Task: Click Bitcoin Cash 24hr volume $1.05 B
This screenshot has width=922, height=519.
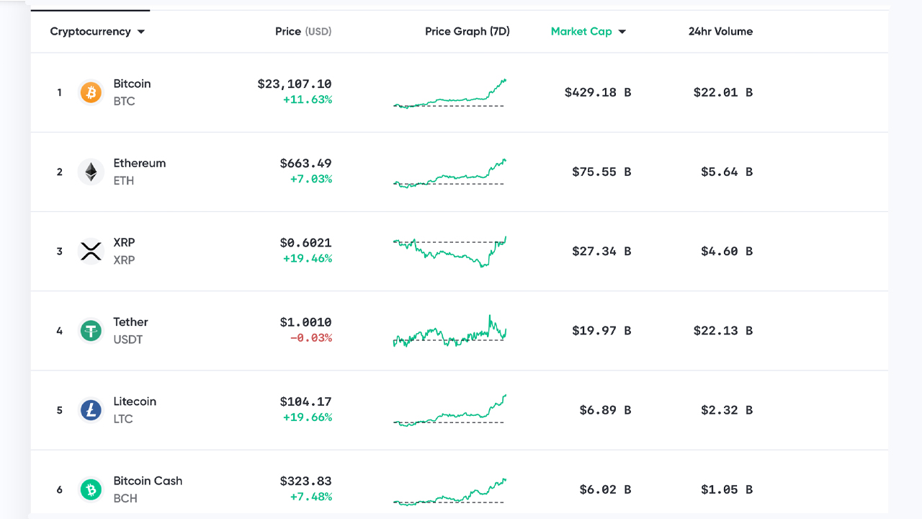Action: [727, 489]
